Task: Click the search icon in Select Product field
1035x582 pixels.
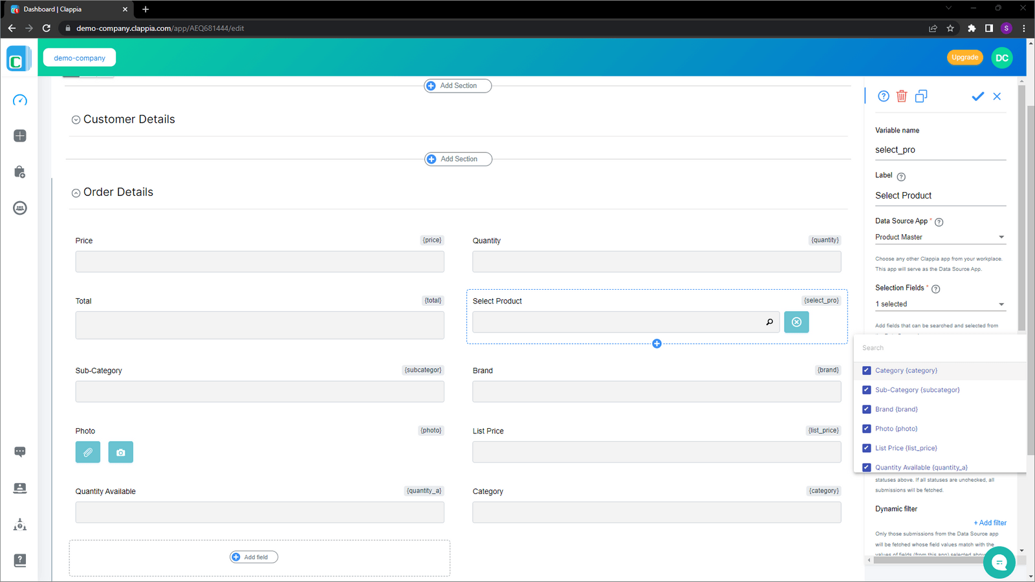Action: coord(769,322)
